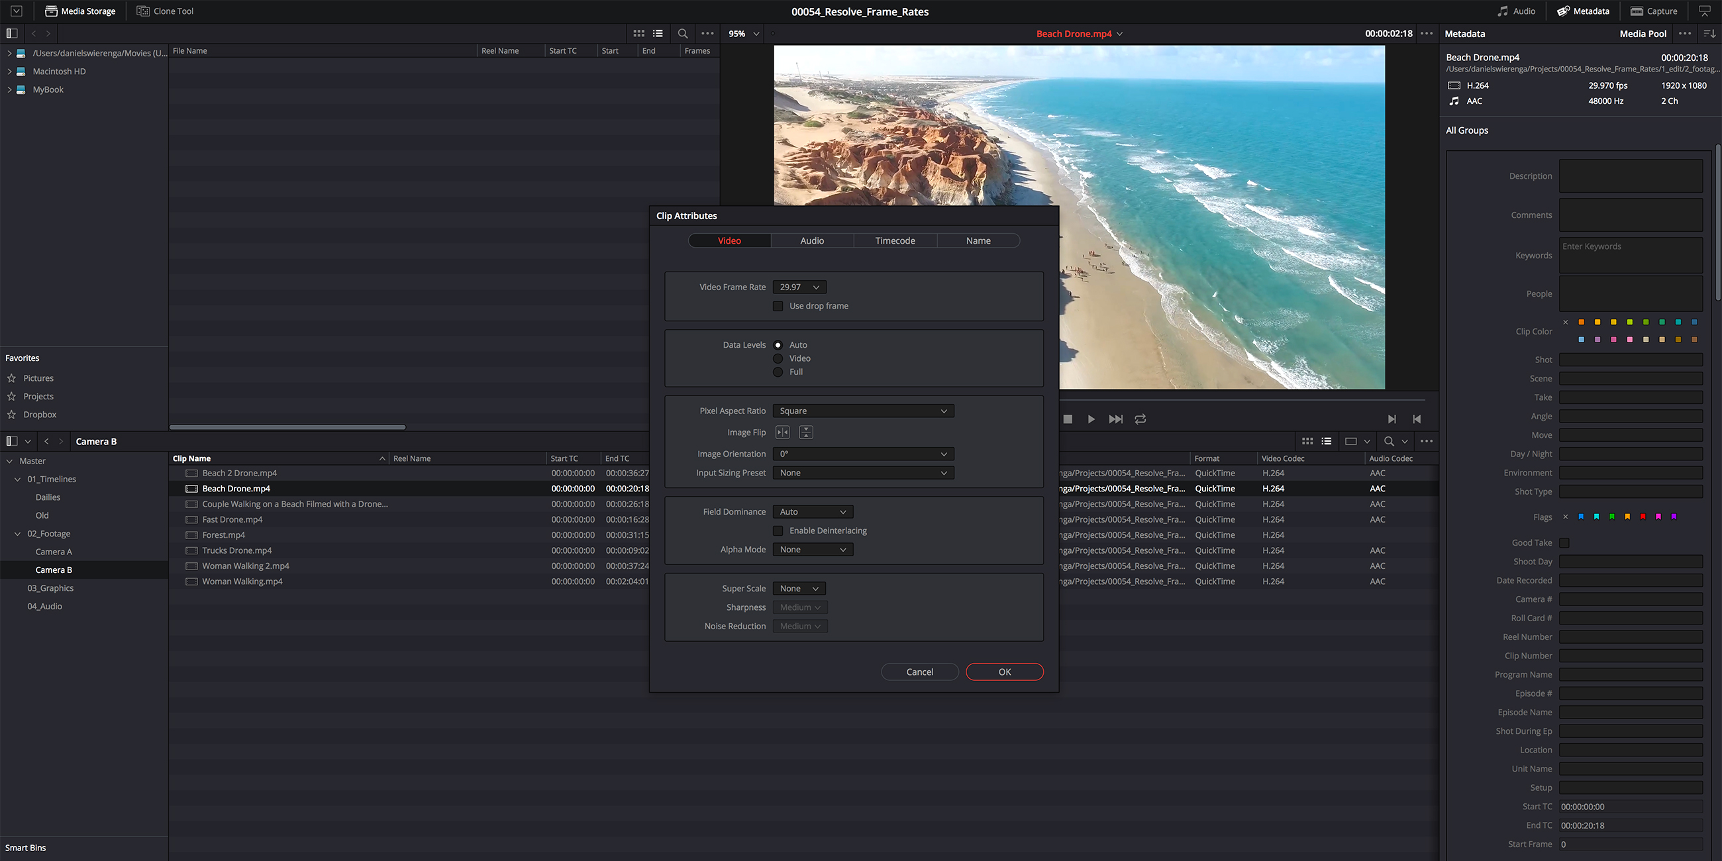Enable Deinterlacing for the clip
The width and height of the screenshot is (1722, 861).
(x=778, y=530)
